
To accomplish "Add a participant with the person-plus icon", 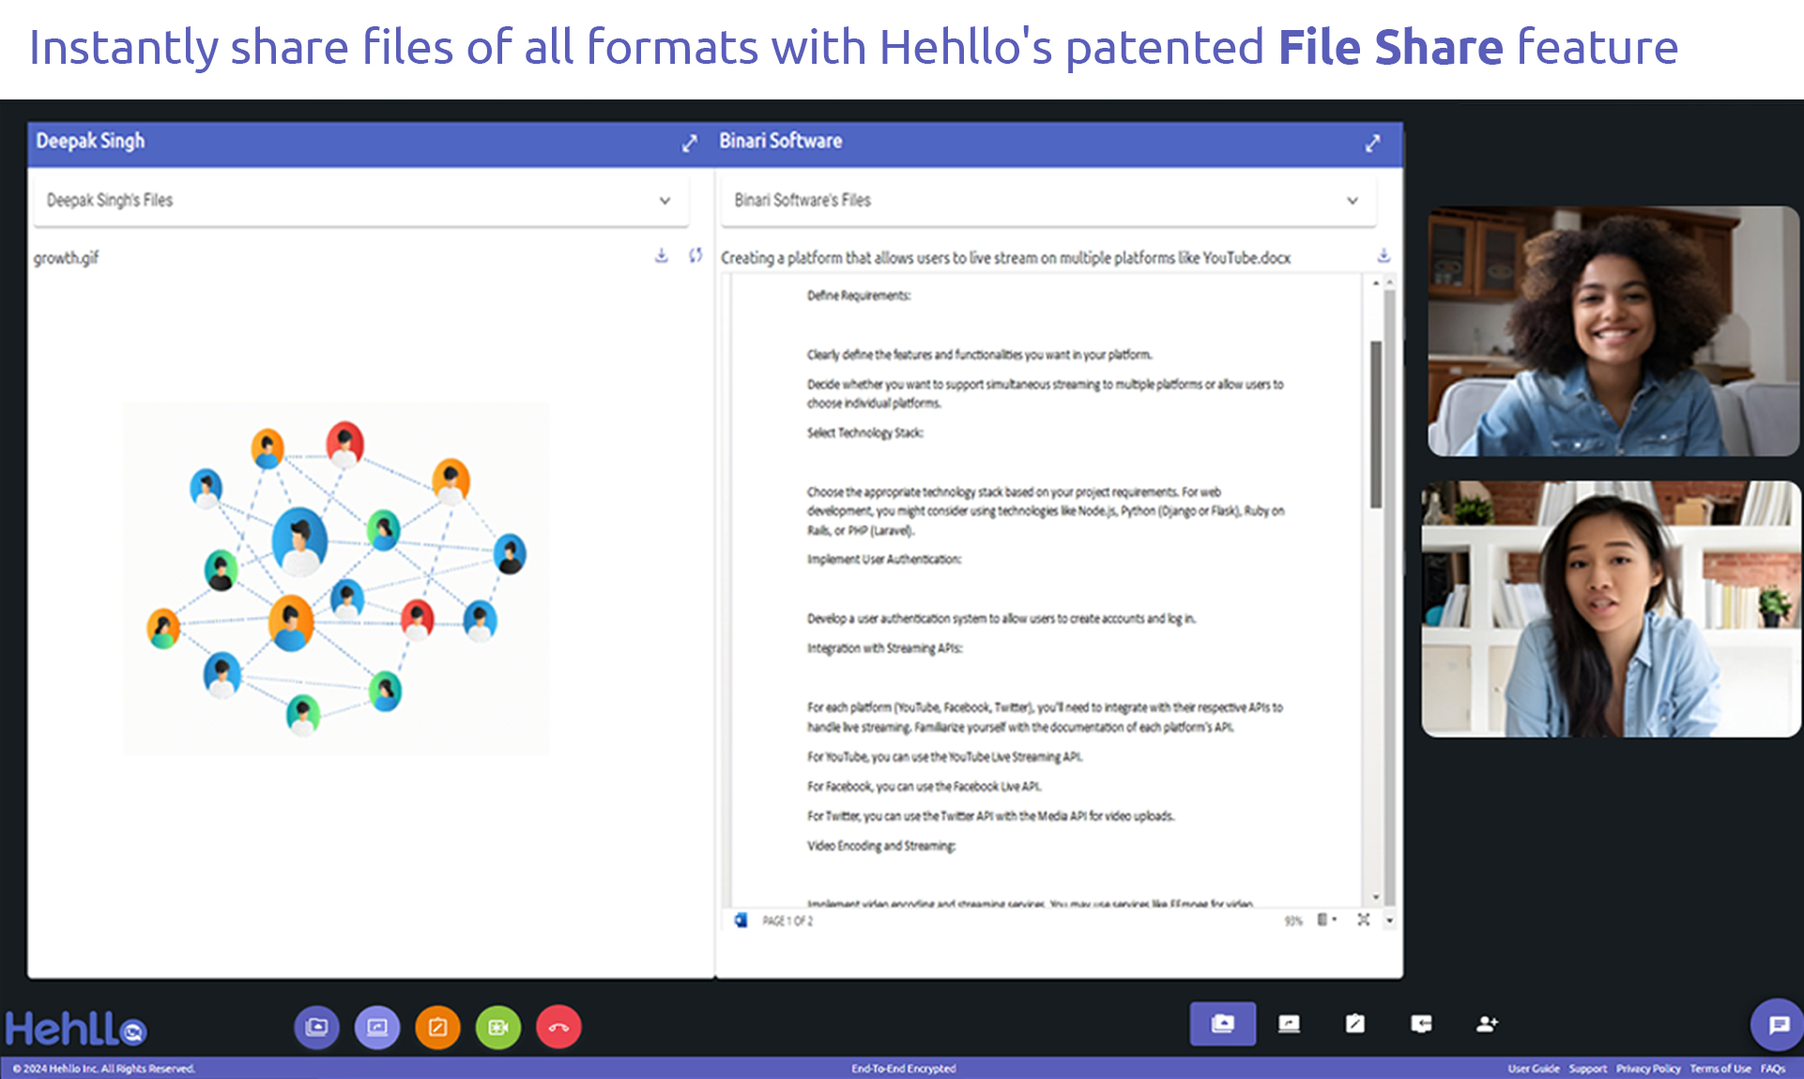I will (x=1487, y=1024).
